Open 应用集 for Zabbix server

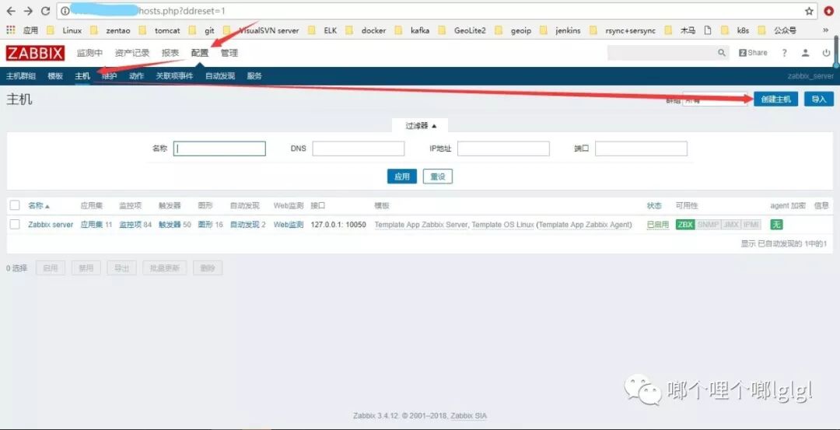[x=92, y=225]
